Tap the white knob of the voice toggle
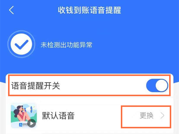179x134 pixels. [x=162, y=85]
